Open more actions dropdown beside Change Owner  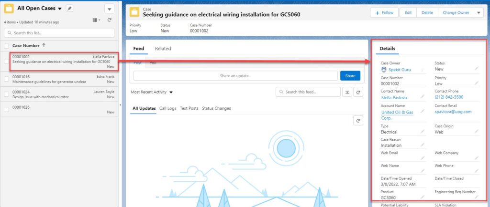[x=479, y=13]
